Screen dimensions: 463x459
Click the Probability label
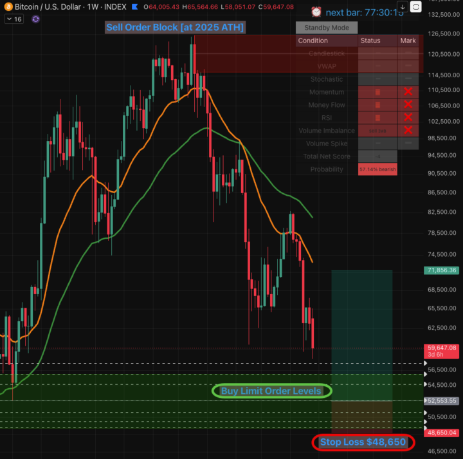click(x=327, y=169)
